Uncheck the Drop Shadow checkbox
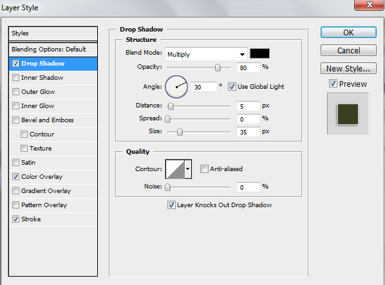The width and height of the screenshot is (385, 285). [x=15, y=64]
